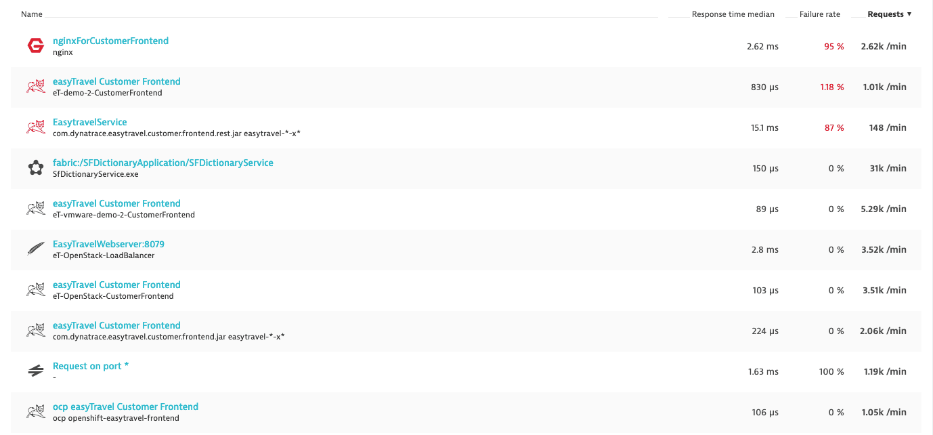Click the 2.62k /min requests value
Viewport: 933px width, 435px height.
point(884,46)
